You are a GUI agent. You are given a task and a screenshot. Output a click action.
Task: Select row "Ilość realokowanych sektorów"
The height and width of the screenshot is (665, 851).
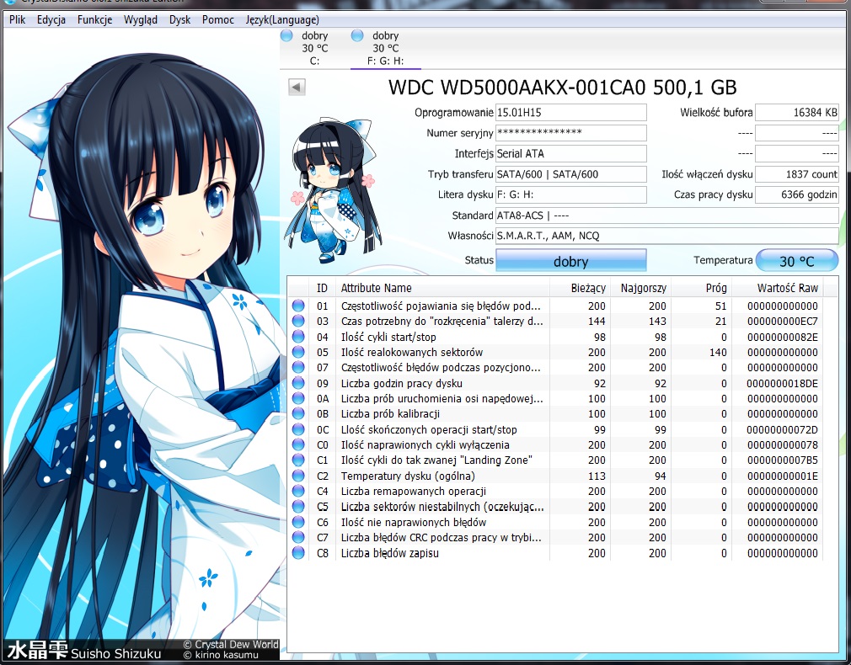point(555,352)
